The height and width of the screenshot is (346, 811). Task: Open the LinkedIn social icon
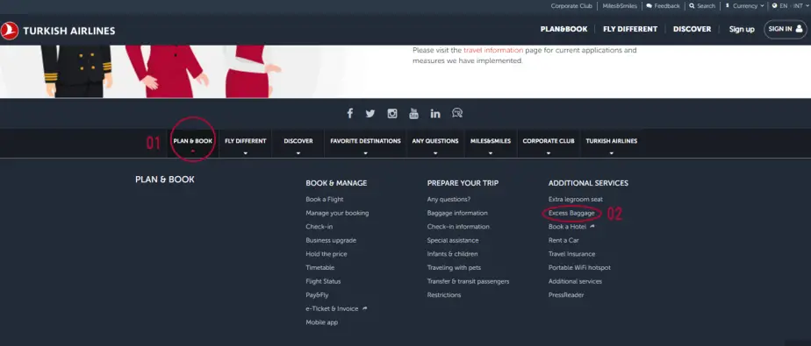click(435, 114)
